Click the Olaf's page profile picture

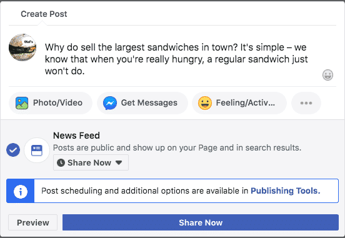point(22,47)
